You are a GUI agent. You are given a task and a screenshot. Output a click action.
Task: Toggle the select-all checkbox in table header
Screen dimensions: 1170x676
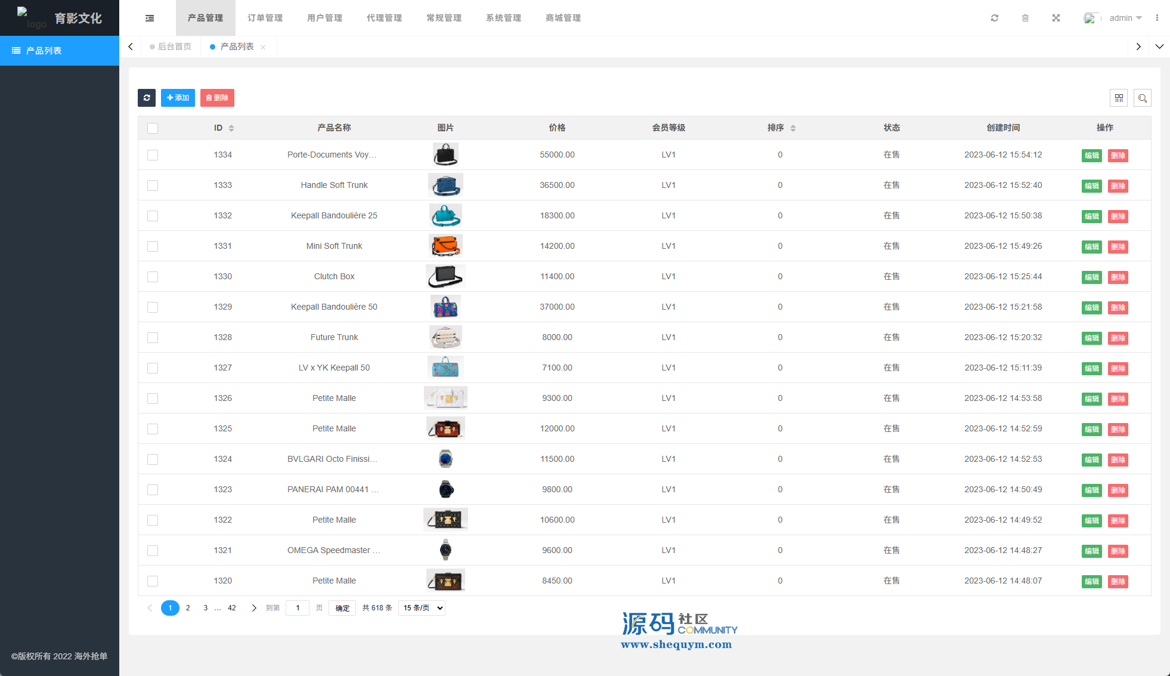click(153, 128)
